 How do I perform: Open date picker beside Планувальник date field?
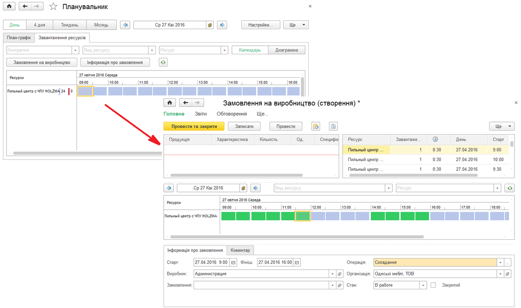pos(211,25)
